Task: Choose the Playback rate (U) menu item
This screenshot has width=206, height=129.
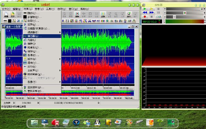Action: coord(42,87)
